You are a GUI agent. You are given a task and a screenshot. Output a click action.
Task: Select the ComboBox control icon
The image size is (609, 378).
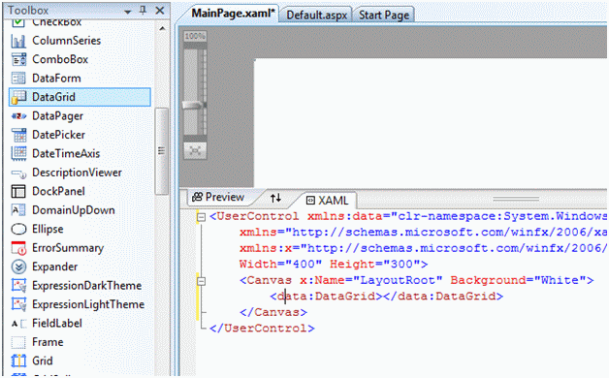tap(18, 59)
